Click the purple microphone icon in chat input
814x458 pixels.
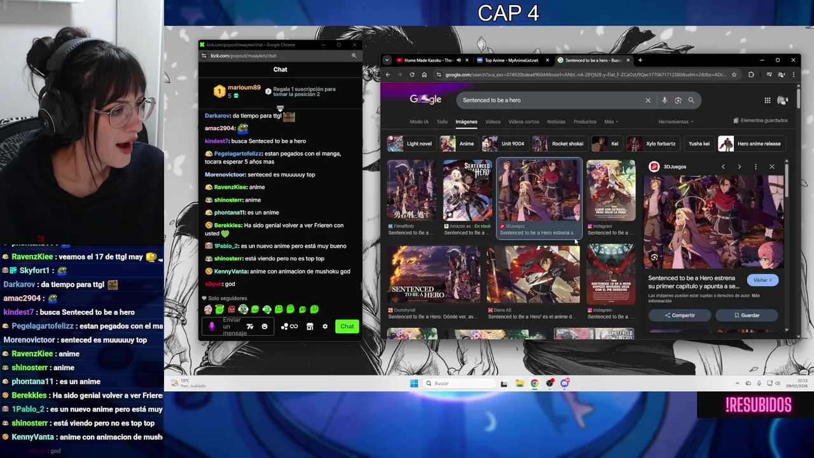click(x=212, y=326)
